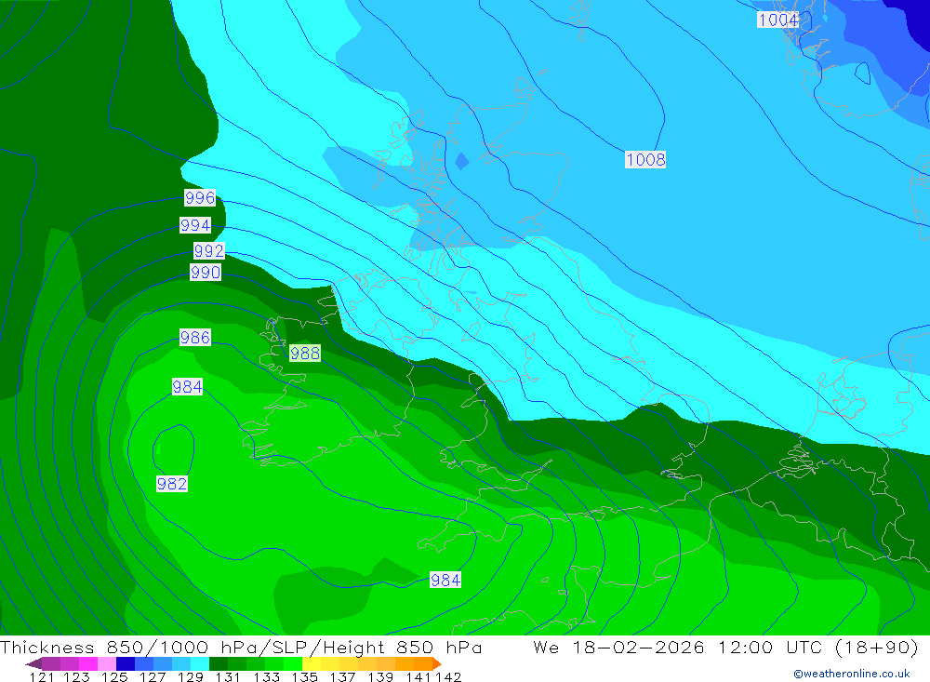Click the 141 legend value

pyautogui.click(x=418, y=677)
